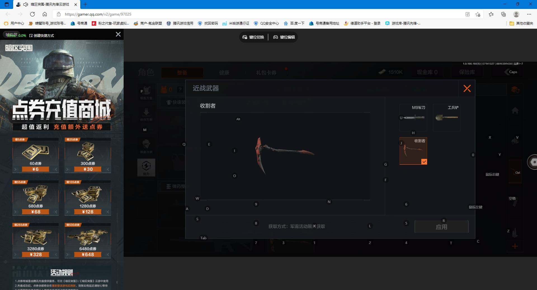
Task: Close the 近战武器 melee weapon dialog
Action: 467,88
